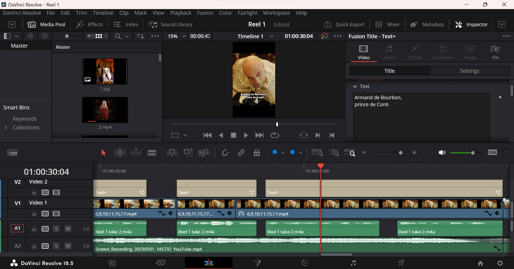Disable the Video 1 track filmstrip icon
Viewport: 514px width, 269px height.
click(56, 214)
